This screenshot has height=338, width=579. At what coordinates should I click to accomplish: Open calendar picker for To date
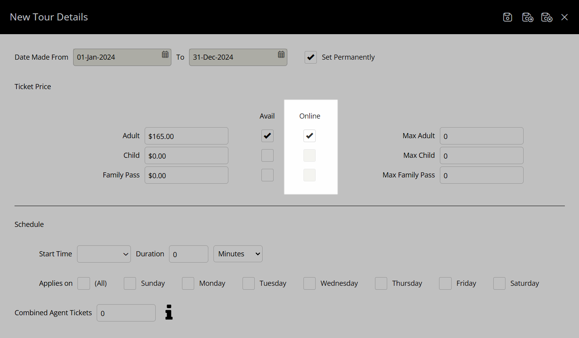(x=281, y=55)
